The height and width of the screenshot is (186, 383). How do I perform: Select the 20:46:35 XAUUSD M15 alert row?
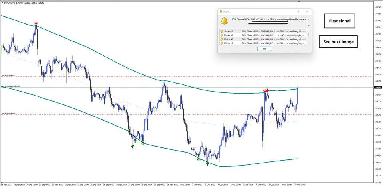point(263,35)
